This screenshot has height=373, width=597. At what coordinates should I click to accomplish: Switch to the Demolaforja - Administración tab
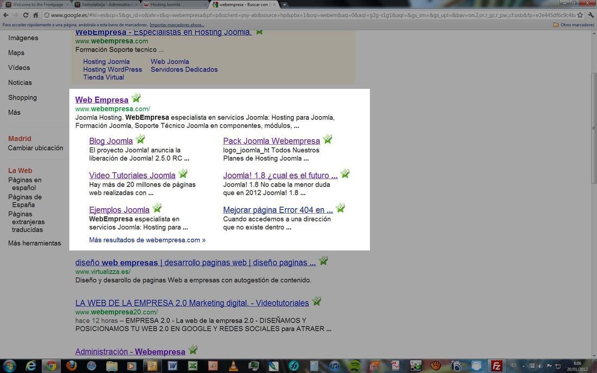click(x=107, y=4)
